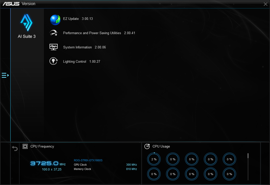Click the Memory Clock label

(82, 169)
